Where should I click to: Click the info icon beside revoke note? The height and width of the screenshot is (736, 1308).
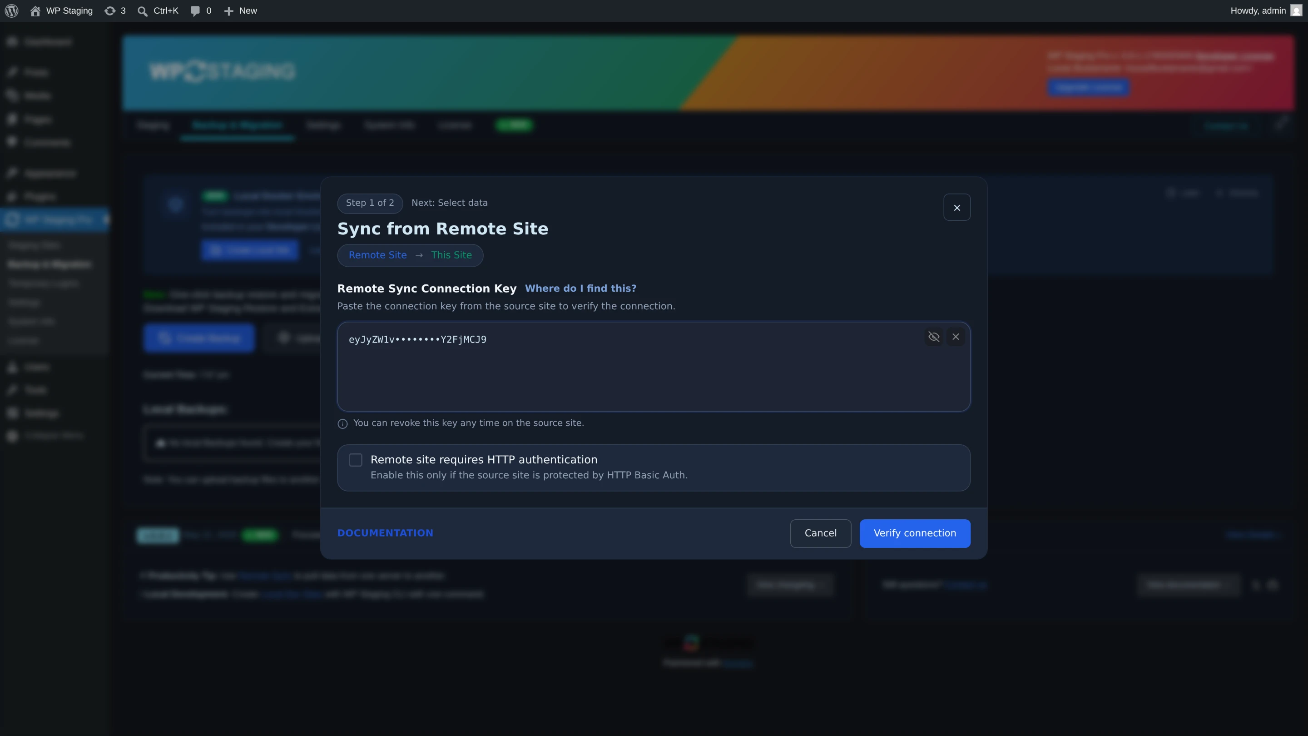[343, 423]
